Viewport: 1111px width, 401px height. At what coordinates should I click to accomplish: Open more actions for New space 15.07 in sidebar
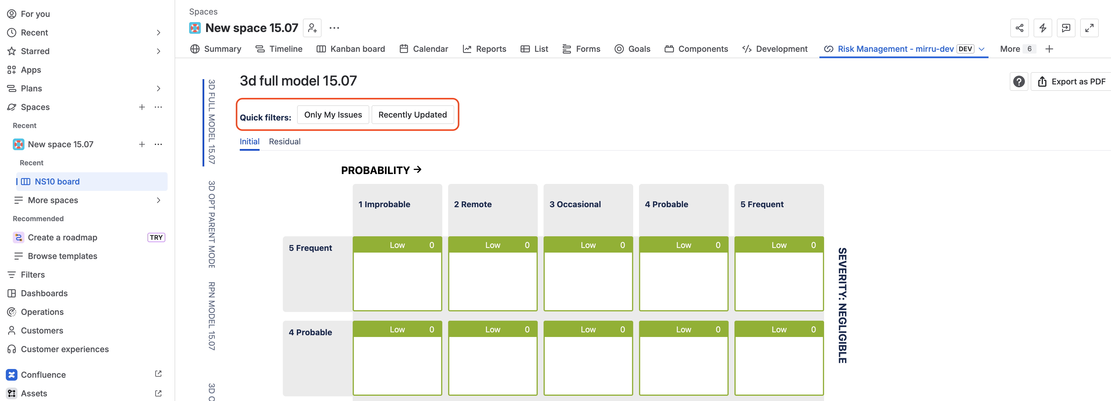click(x=158, y=144)
